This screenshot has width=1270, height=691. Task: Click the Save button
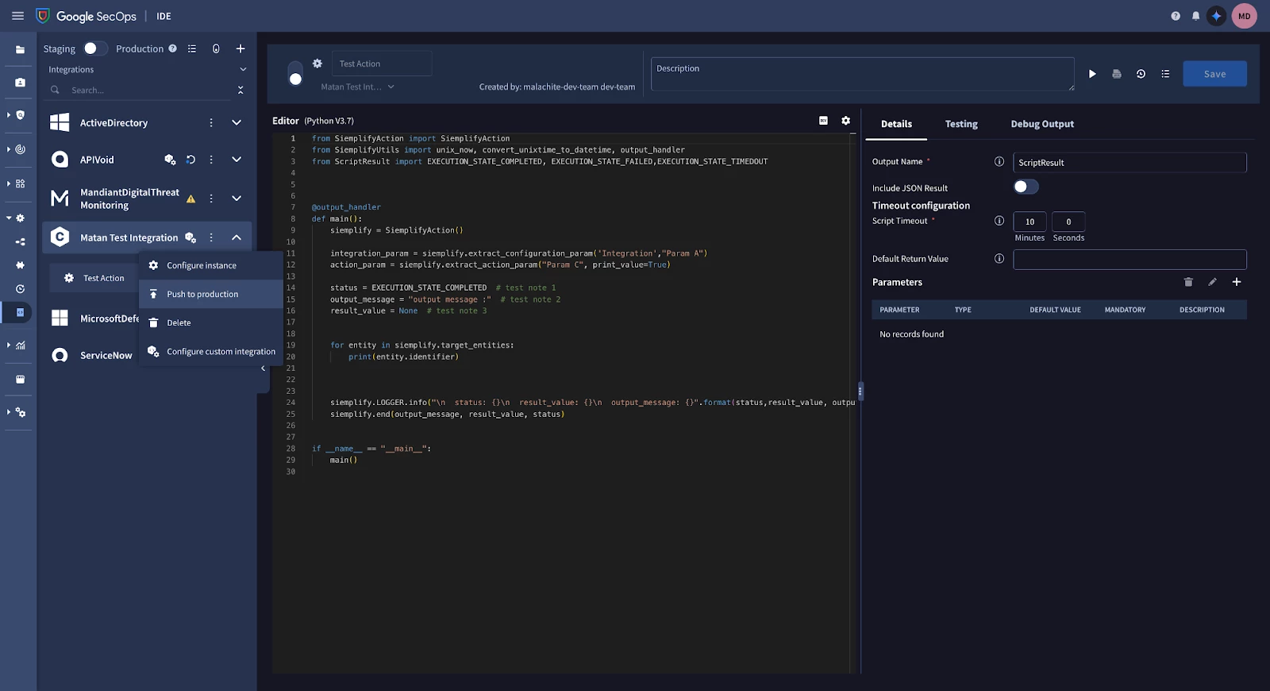(x=1214, y=74)
